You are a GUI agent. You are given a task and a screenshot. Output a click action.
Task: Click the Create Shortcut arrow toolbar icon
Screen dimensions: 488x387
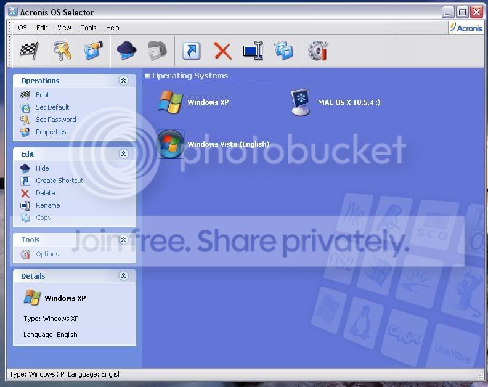pyautogui.click(x=191, y=51)
